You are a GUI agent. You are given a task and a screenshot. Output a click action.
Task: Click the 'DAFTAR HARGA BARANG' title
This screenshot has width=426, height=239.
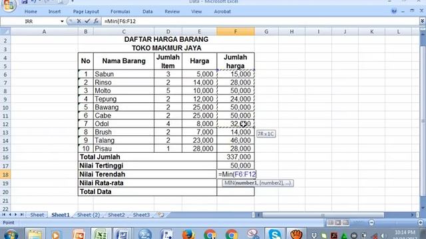(166, 39)
